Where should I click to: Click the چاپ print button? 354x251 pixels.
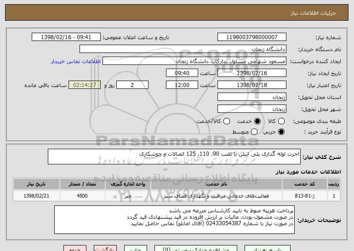(136, 248)
